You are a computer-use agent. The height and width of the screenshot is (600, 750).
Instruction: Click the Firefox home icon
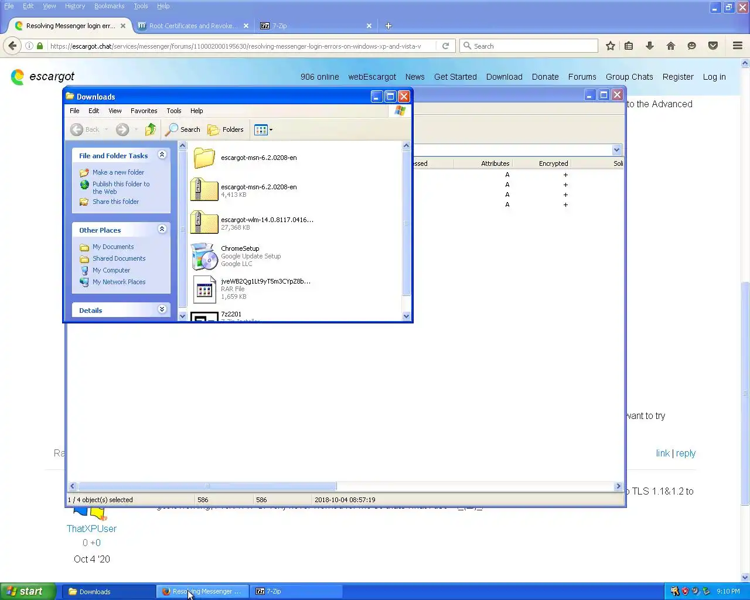click(671, 46)
